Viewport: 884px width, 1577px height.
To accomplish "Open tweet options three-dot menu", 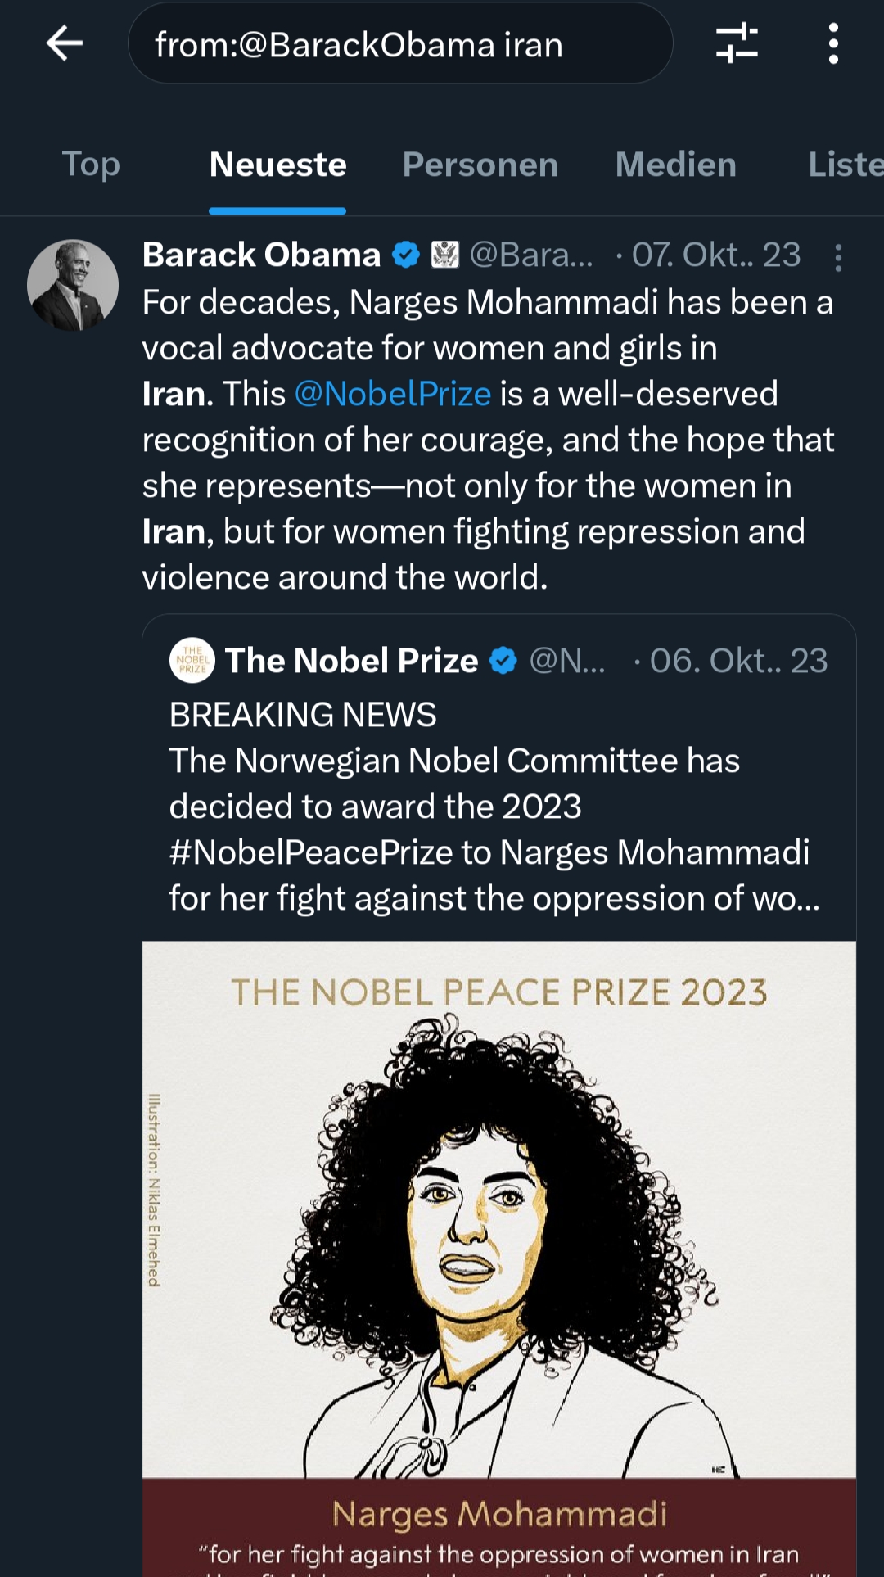I will [x=837, y=257].
